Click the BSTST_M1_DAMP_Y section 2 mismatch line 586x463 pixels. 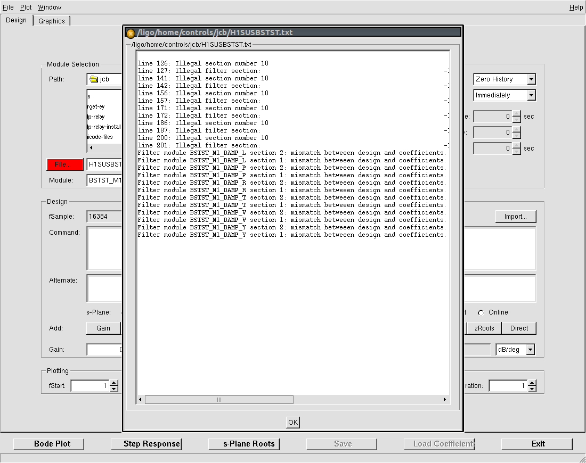(291, 228)
